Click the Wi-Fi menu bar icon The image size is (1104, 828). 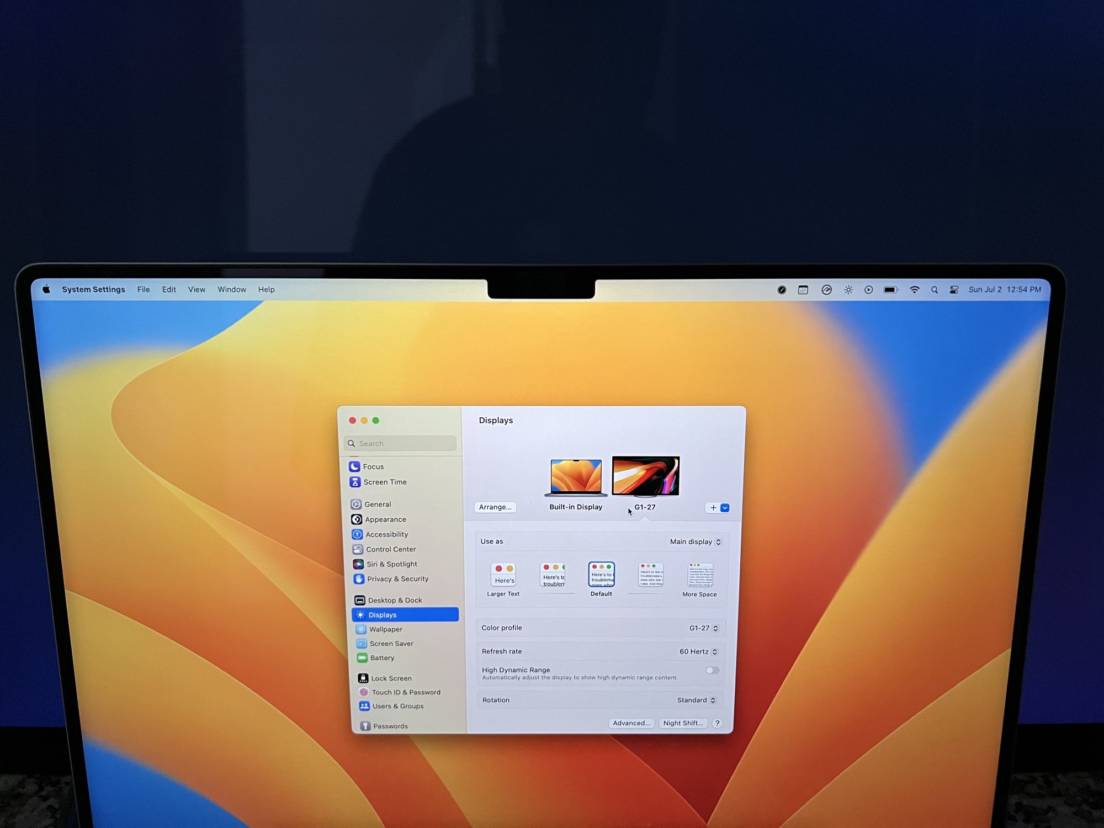pos(914,290)
